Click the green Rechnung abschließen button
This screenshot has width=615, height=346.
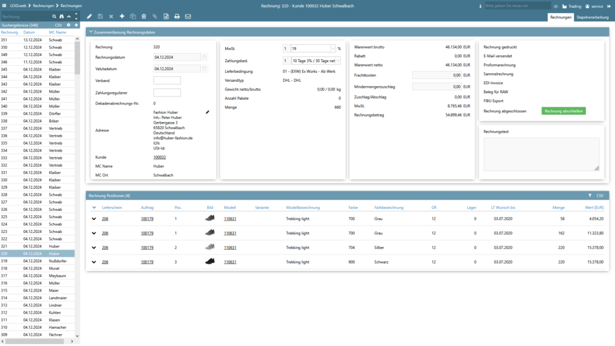click(x=563, y=111)
